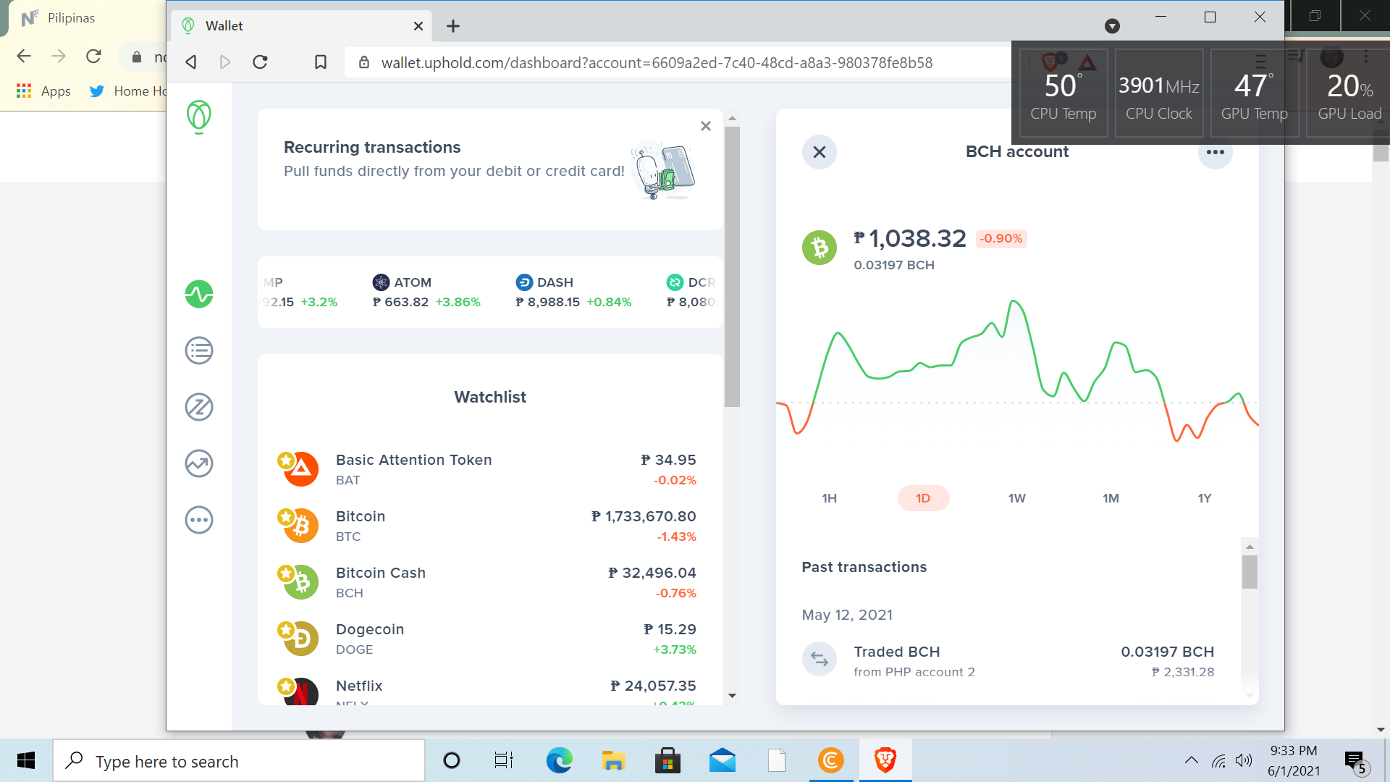This screenshot has width=1390, height=782.
Task: Click the wallet list scrollbar thumb
Action: click(732, 266)
